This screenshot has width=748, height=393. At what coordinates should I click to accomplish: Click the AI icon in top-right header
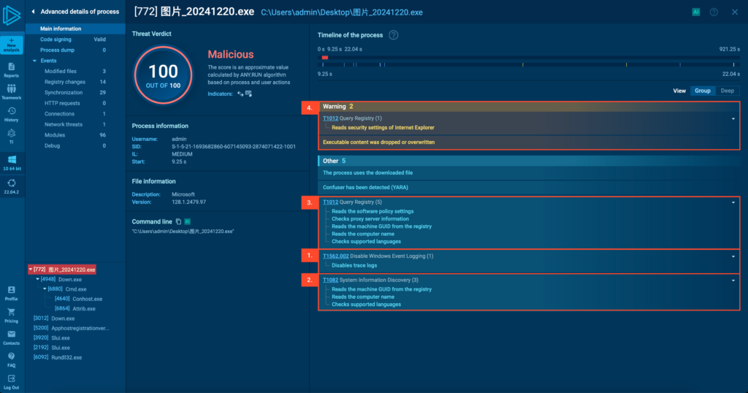point(695,12)
